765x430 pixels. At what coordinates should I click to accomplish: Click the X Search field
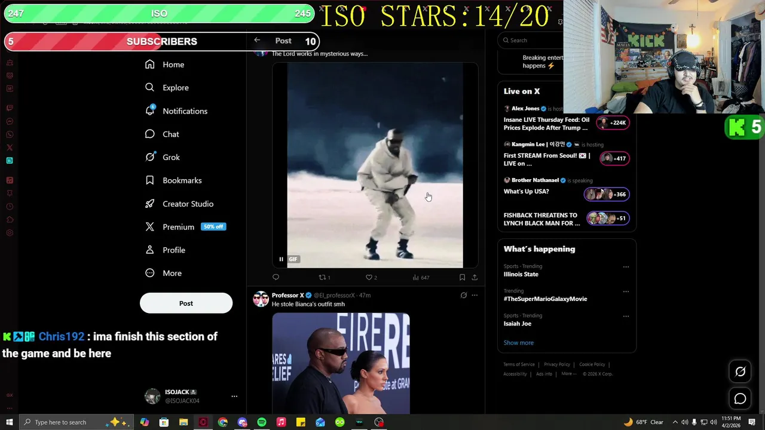[531, 40]
